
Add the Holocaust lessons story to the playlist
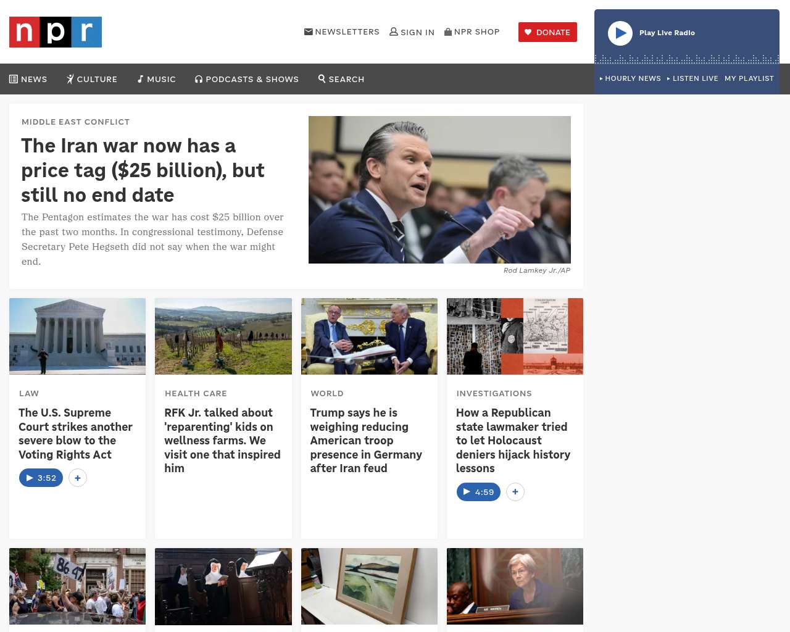[515, 492]
